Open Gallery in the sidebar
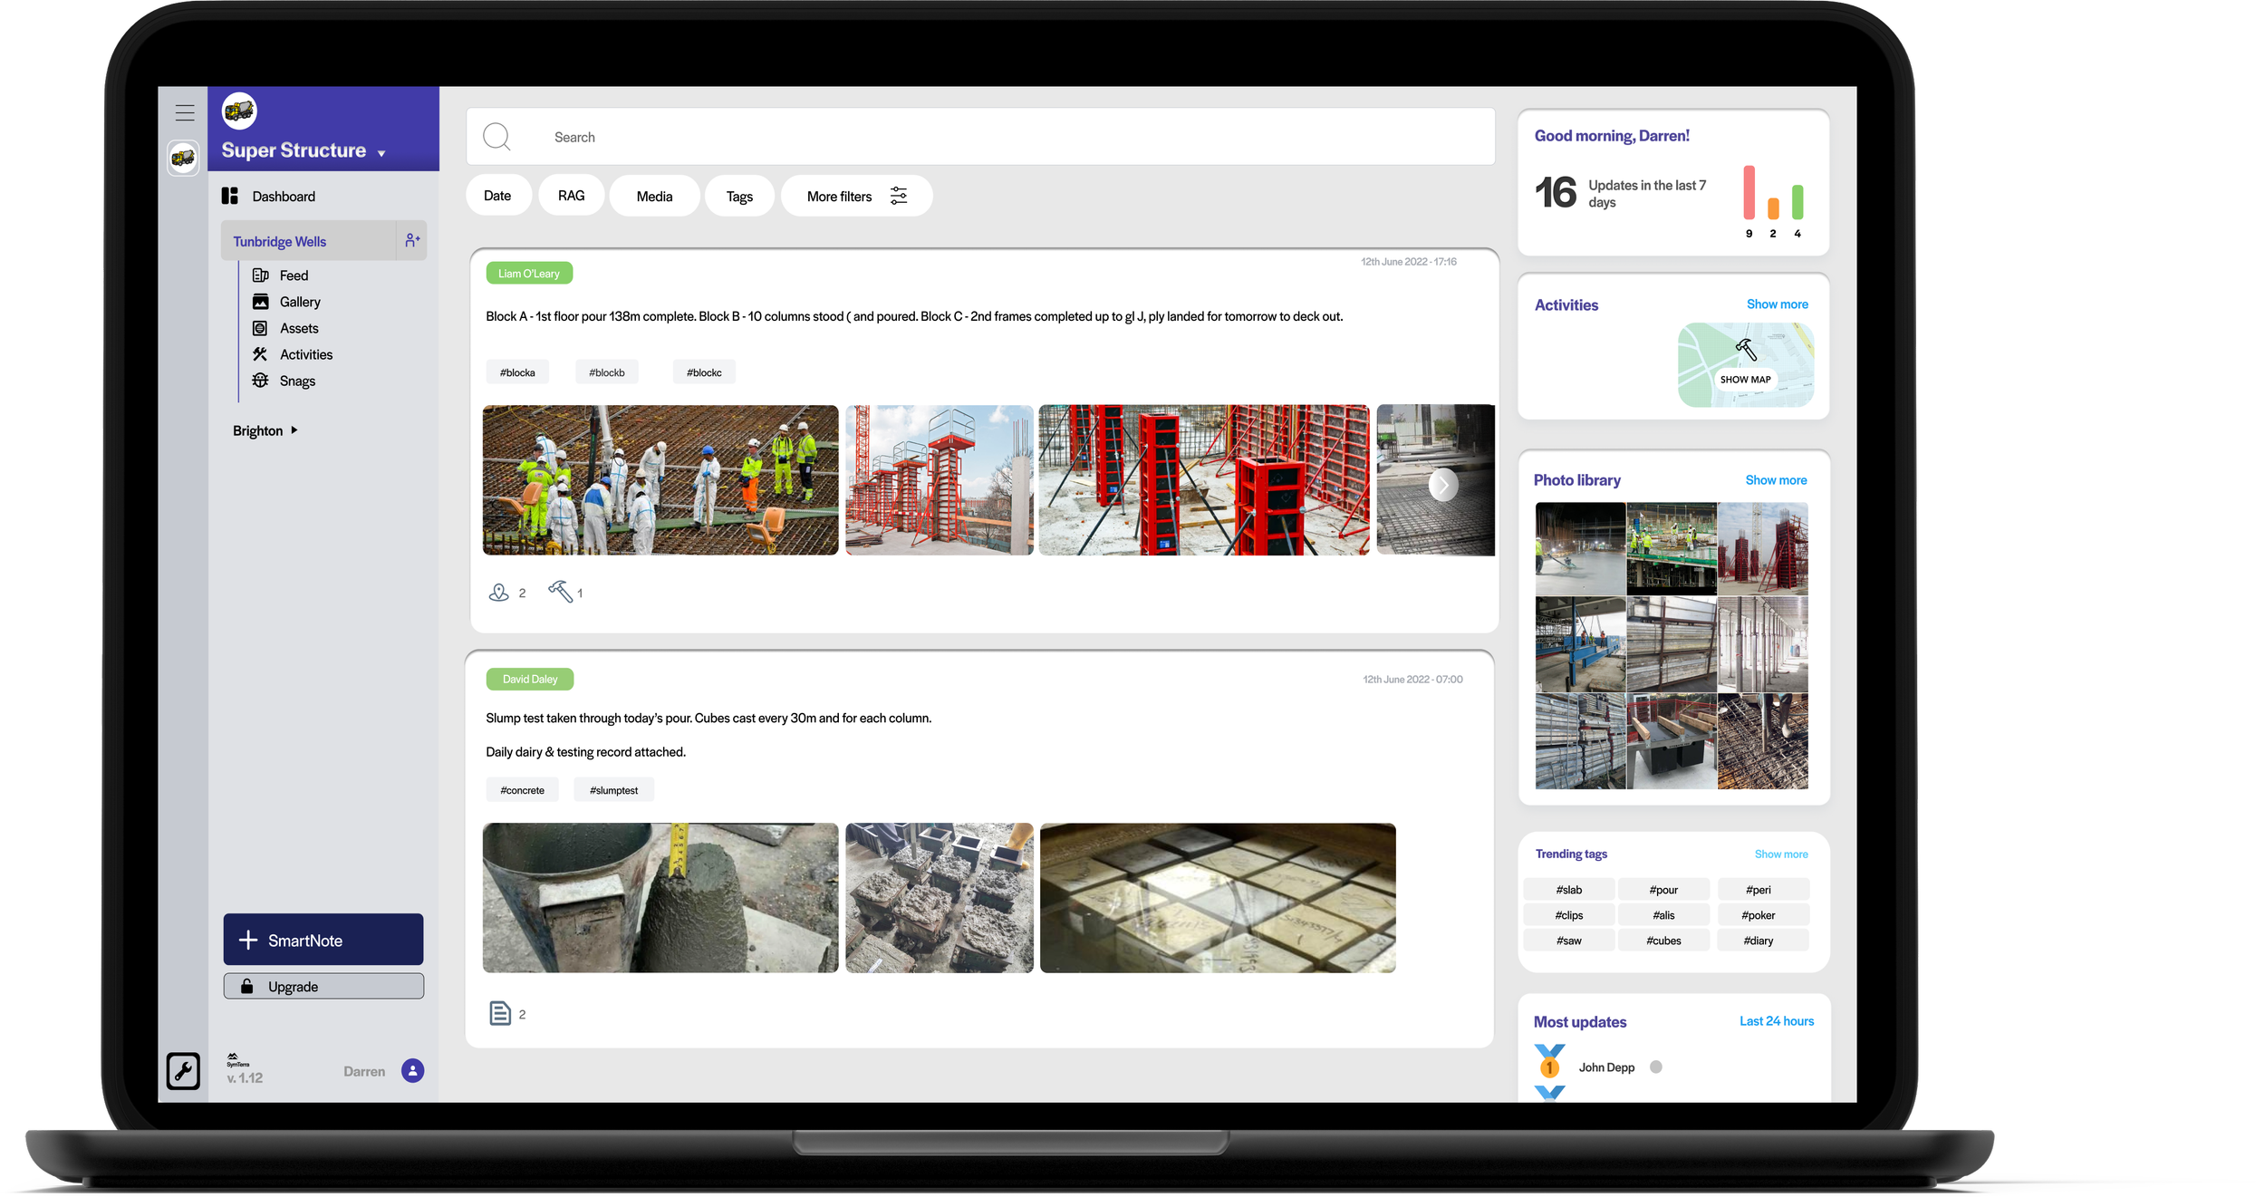 [299, 302]
